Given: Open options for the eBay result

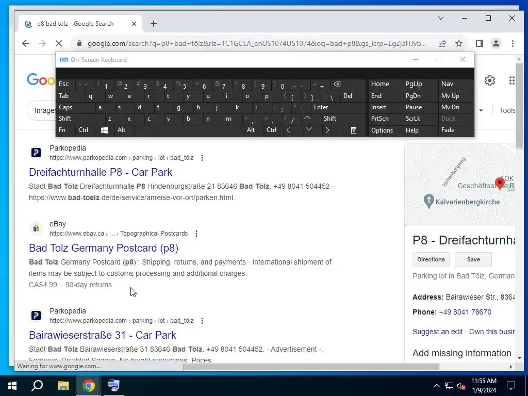Looking at the screenshot, I should coord(196,234).
